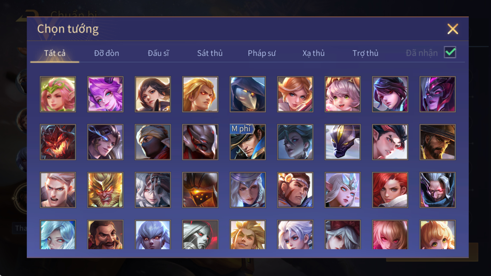Choose the dark armored hero with glowing orange dots

(200, 190)
